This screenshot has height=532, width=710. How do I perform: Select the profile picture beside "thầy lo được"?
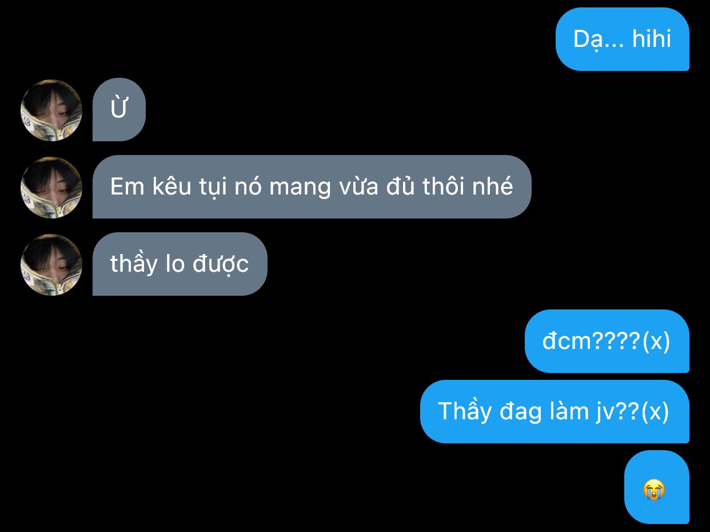(x=51, y=264)
